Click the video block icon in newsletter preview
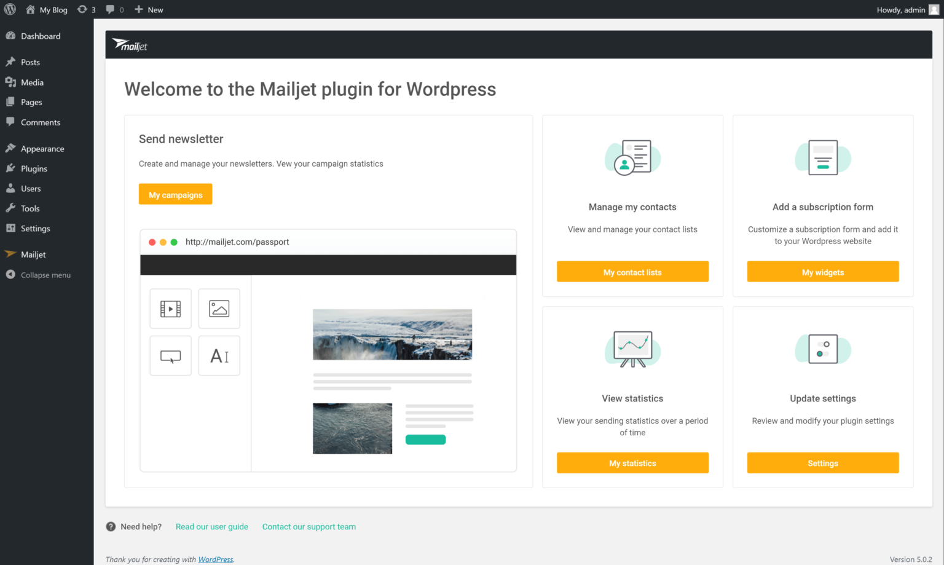Viewport: 944px width, 565px height. [170, 308]
